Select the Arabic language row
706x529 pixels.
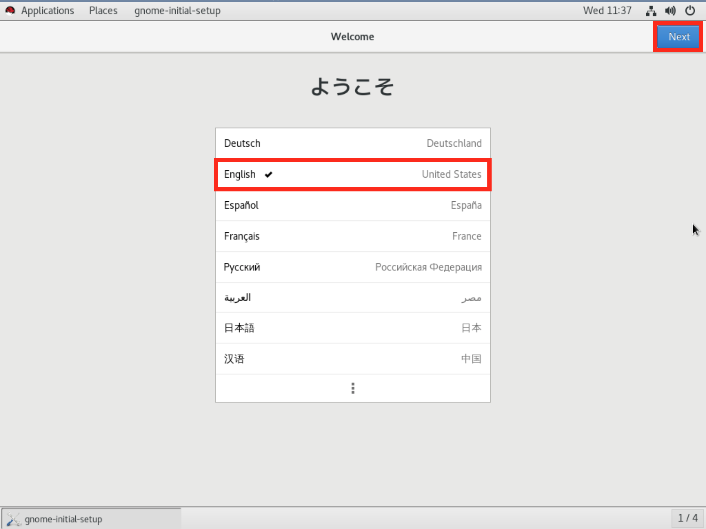353,298
